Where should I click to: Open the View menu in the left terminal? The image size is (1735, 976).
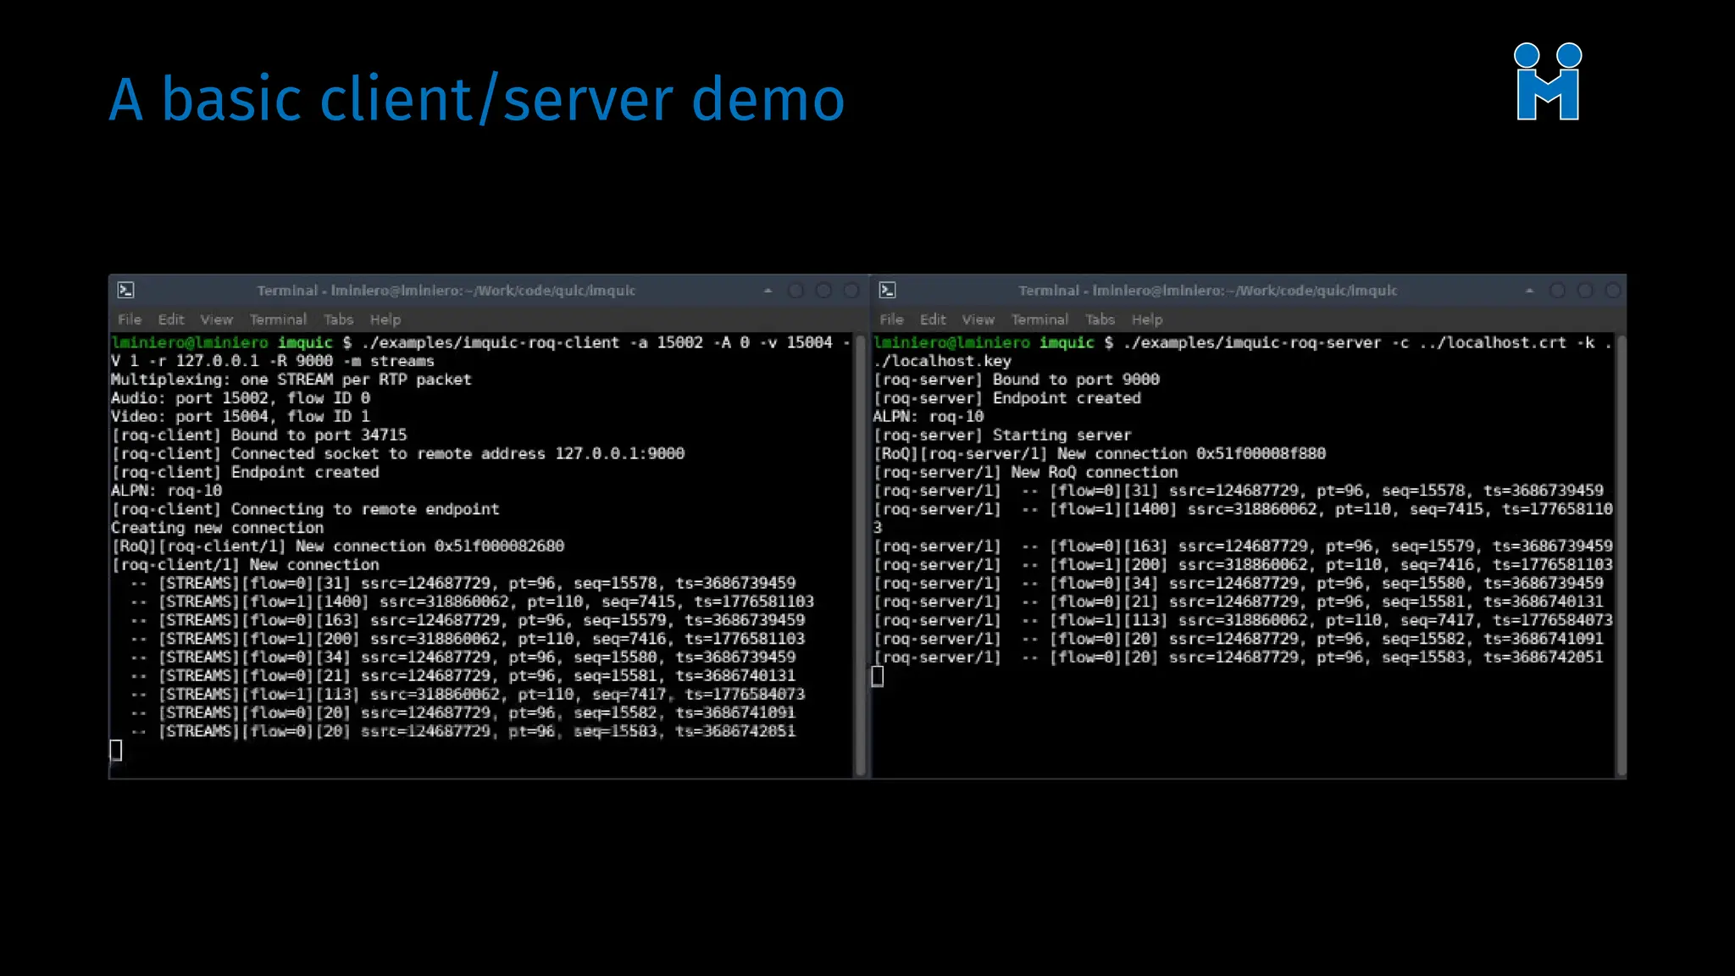click(x=216, y=319)
